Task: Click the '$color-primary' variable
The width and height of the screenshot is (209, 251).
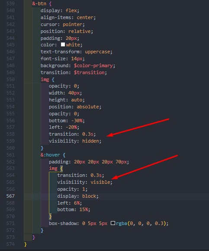Action: click(93, 65)
